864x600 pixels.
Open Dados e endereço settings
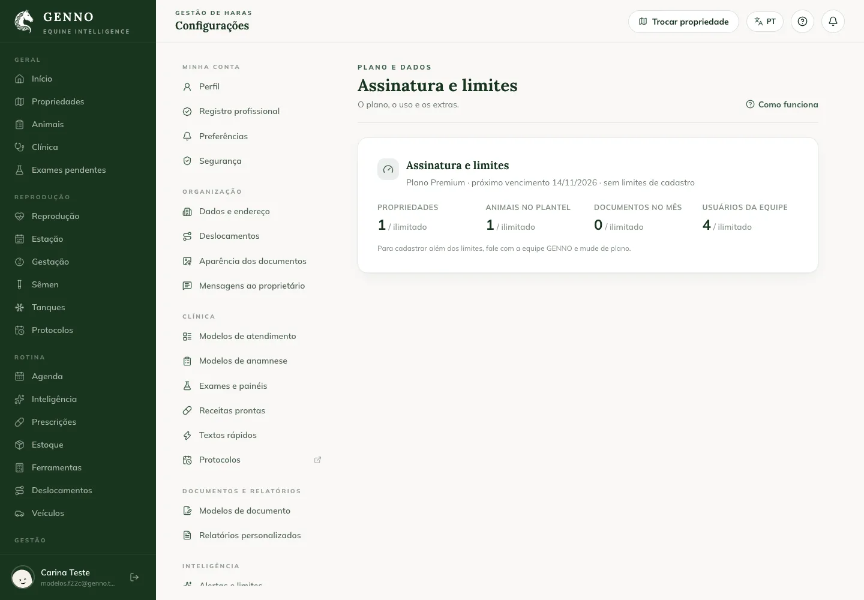(252, 211)
